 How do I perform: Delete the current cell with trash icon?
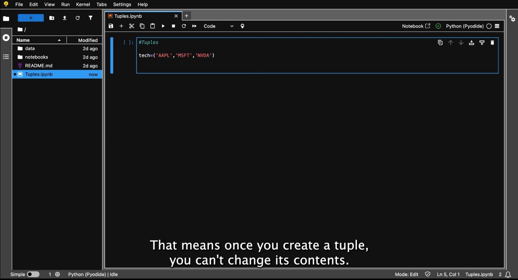pyautogui.click(x=492, y=43)
